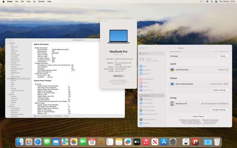
Task: Select USB in System Information sidebar
Action: point(12,92)
